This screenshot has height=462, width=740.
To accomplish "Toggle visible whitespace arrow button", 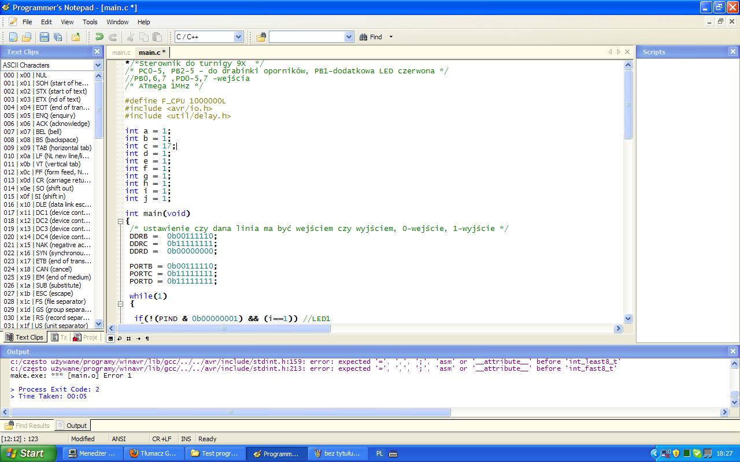I will [x=138, y=338].
